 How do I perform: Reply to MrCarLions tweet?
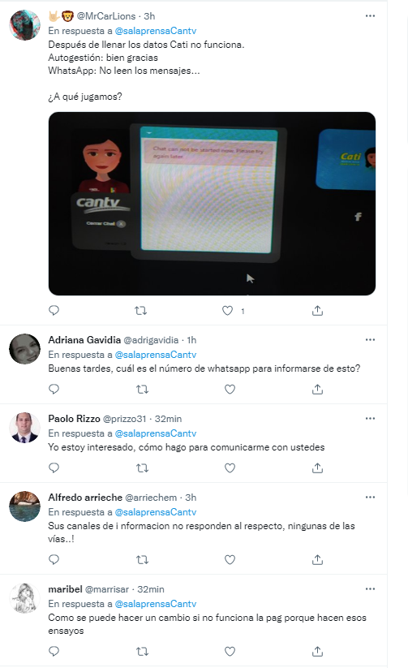click(54, 311)
